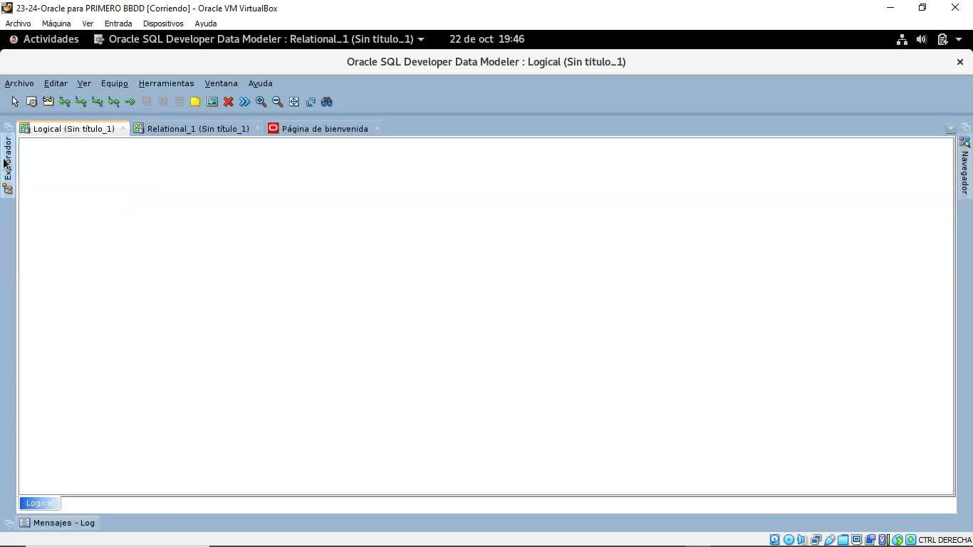Screen dimensions: 973x547
Task: Open the Ver menu in Data Modeler
Action: 84,83
